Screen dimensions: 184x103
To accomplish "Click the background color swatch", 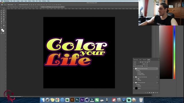I will [x=3, y=31].
